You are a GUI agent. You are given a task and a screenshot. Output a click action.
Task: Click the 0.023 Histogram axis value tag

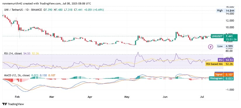[229, 78]
